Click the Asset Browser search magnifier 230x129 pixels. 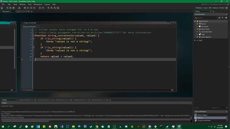[x=196, y=18]
